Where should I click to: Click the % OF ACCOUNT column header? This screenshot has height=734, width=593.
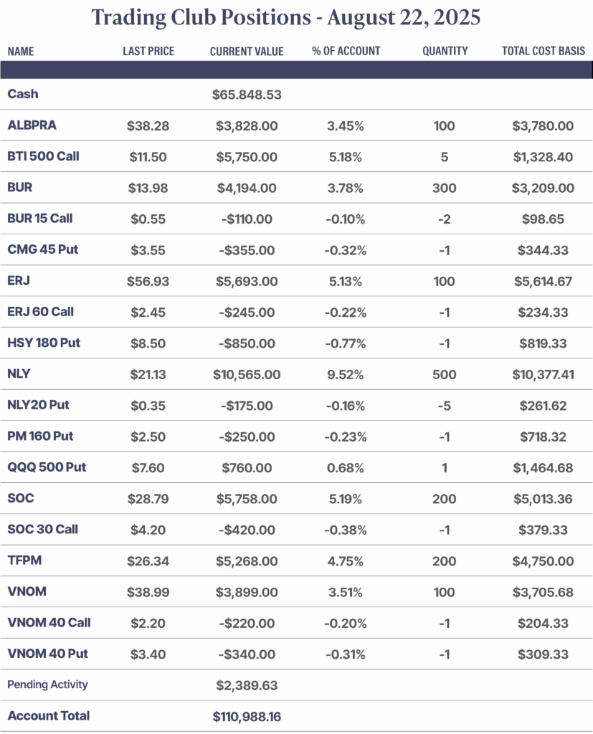pyautogui.click(x=346, y=51)
